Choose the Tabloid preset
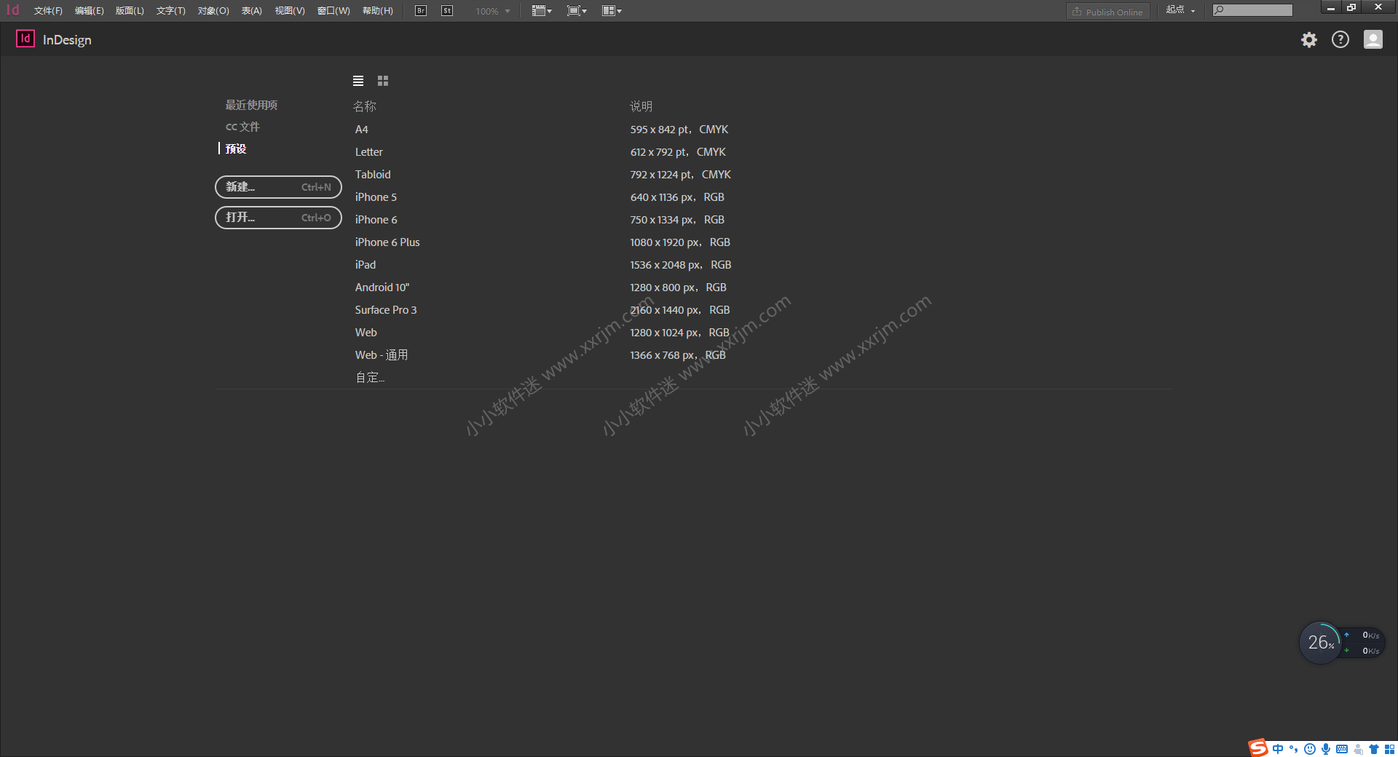Image resolution: width=1398 pixels, height=757 pixels. coord(373,175)
